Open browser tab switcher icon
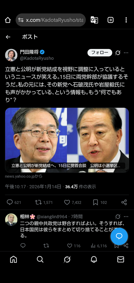Screen dimensions: 134x283 point(111,20)
